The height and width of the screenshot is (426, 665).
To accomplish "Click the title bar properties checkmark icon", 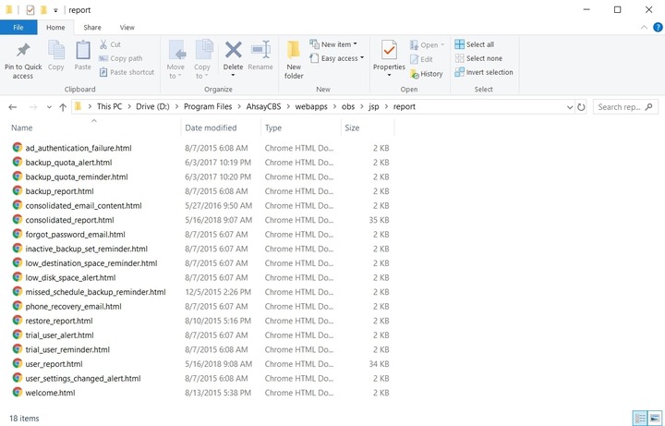I will coord(30,10).
